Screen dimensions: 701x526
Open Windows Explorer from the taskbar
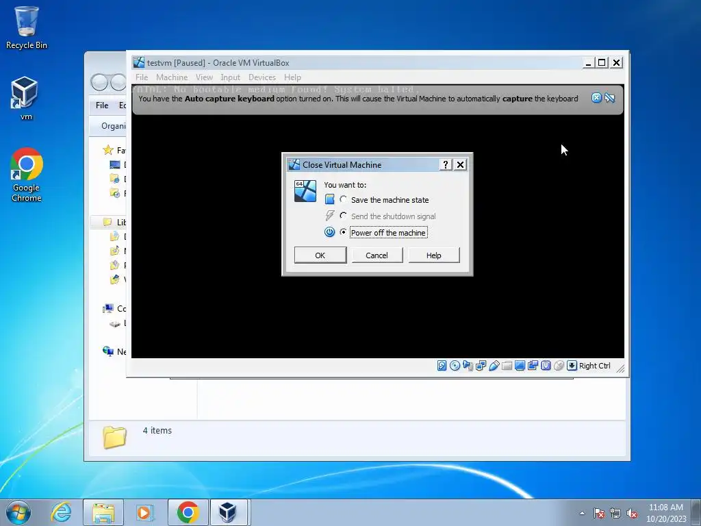tap(103, 512)
